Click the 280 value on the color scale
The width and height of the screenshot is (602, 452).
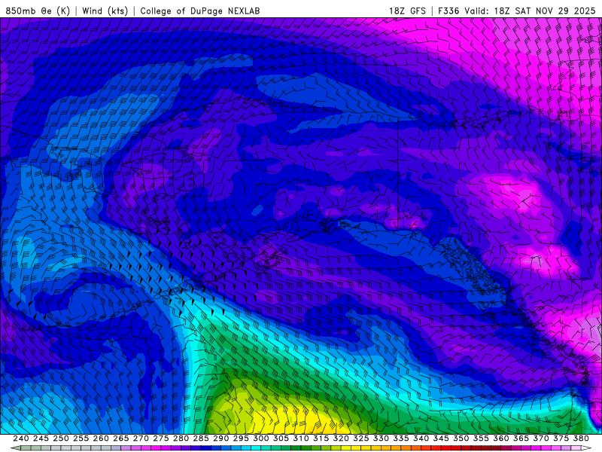click(181, 438)
